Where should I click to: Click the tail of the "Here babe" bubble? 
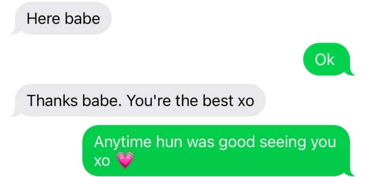pyautogui.click(x=15, y=31)
